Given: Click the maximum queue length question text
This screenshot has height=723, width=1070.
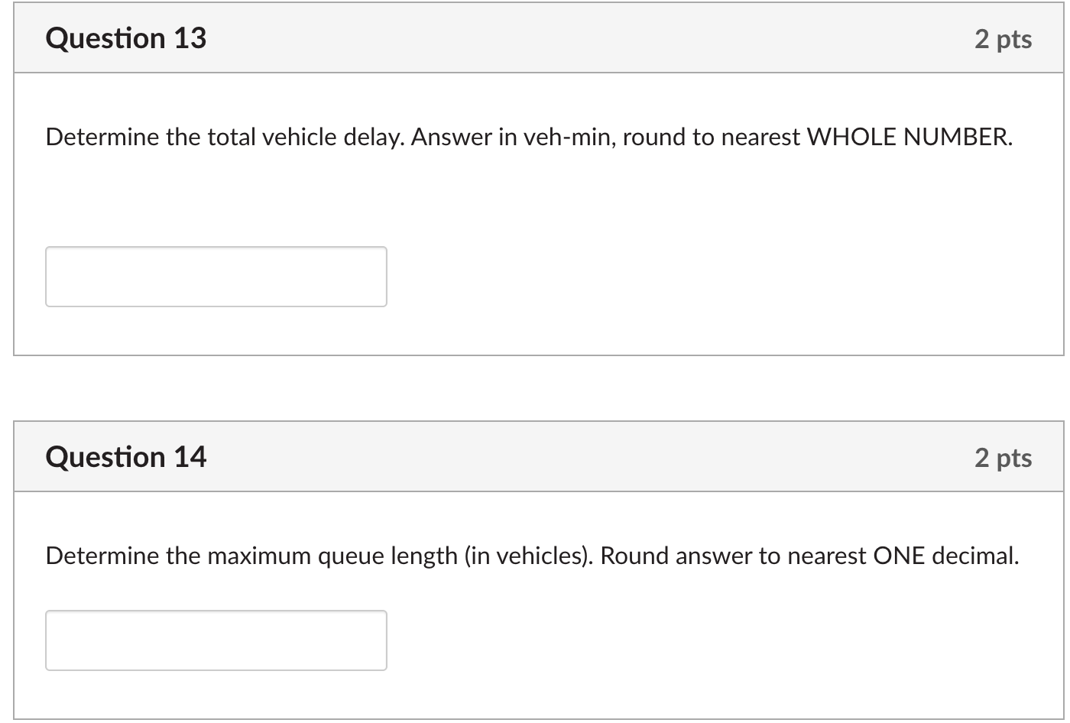Looking at the screenshot, I should pos(531,556).
